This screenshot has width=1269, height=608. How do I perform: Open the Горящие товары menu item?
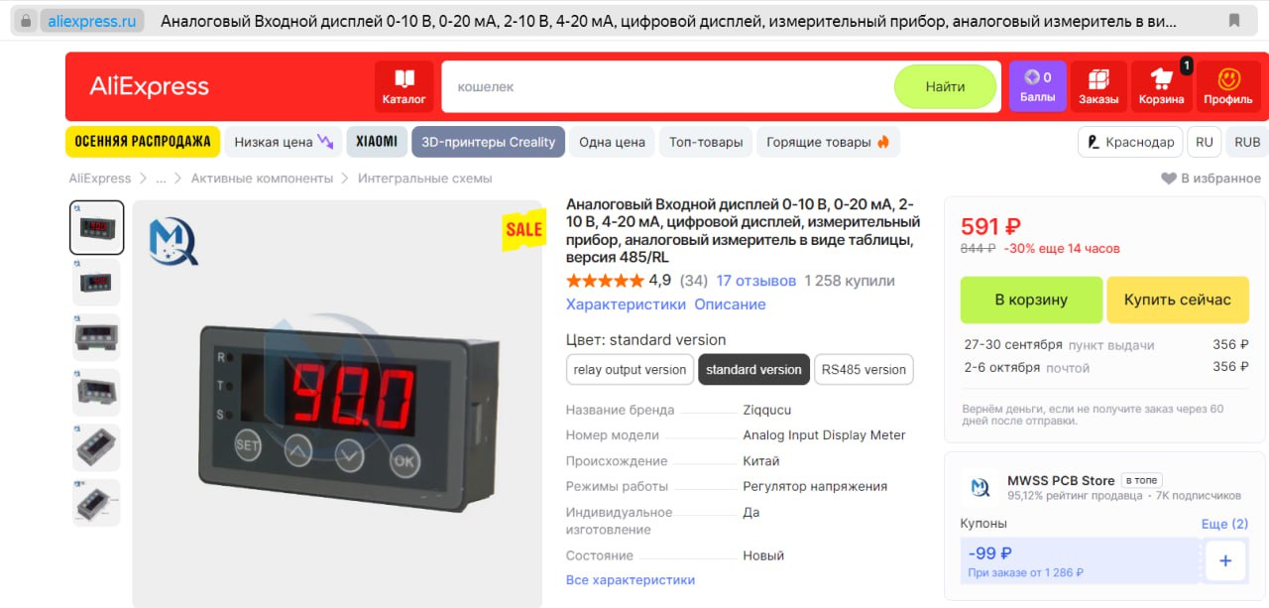[x=828, y=142]
